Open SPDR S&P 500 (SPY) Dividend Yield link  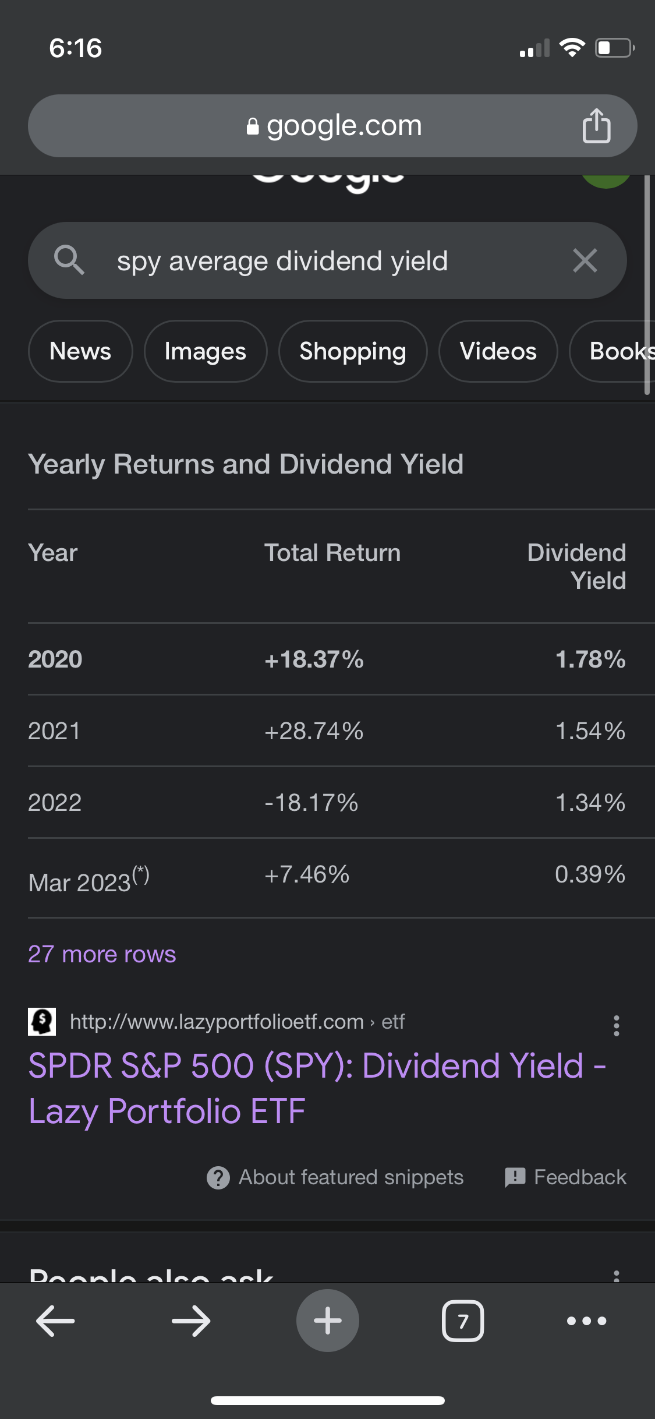tap(317, 1088)
